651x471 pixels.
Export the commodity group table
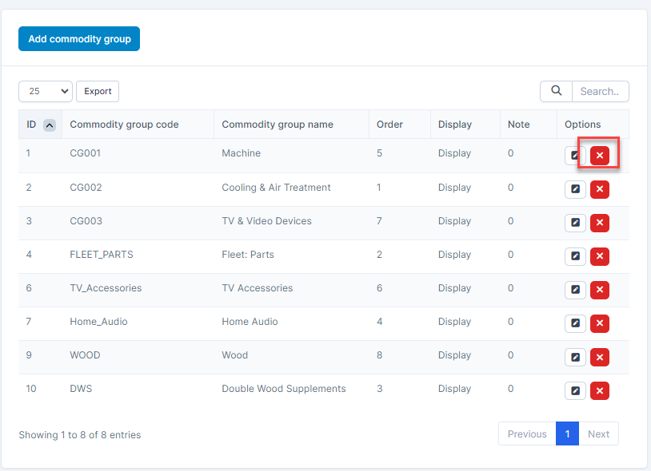[x=98, y=91]
